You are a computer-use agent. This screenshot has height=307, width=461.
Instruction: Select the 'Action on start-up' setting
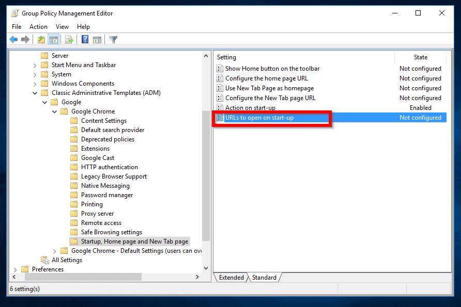(250, 108)
